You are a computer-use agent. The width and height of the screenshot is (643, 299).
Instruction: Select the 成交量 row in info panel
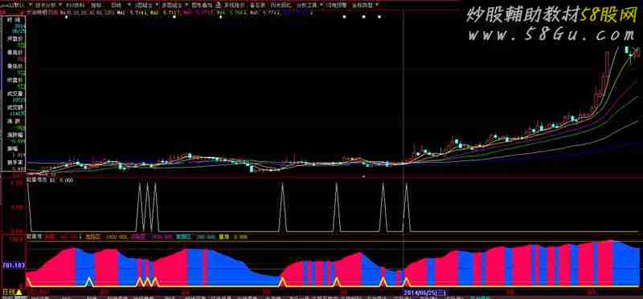15,96
